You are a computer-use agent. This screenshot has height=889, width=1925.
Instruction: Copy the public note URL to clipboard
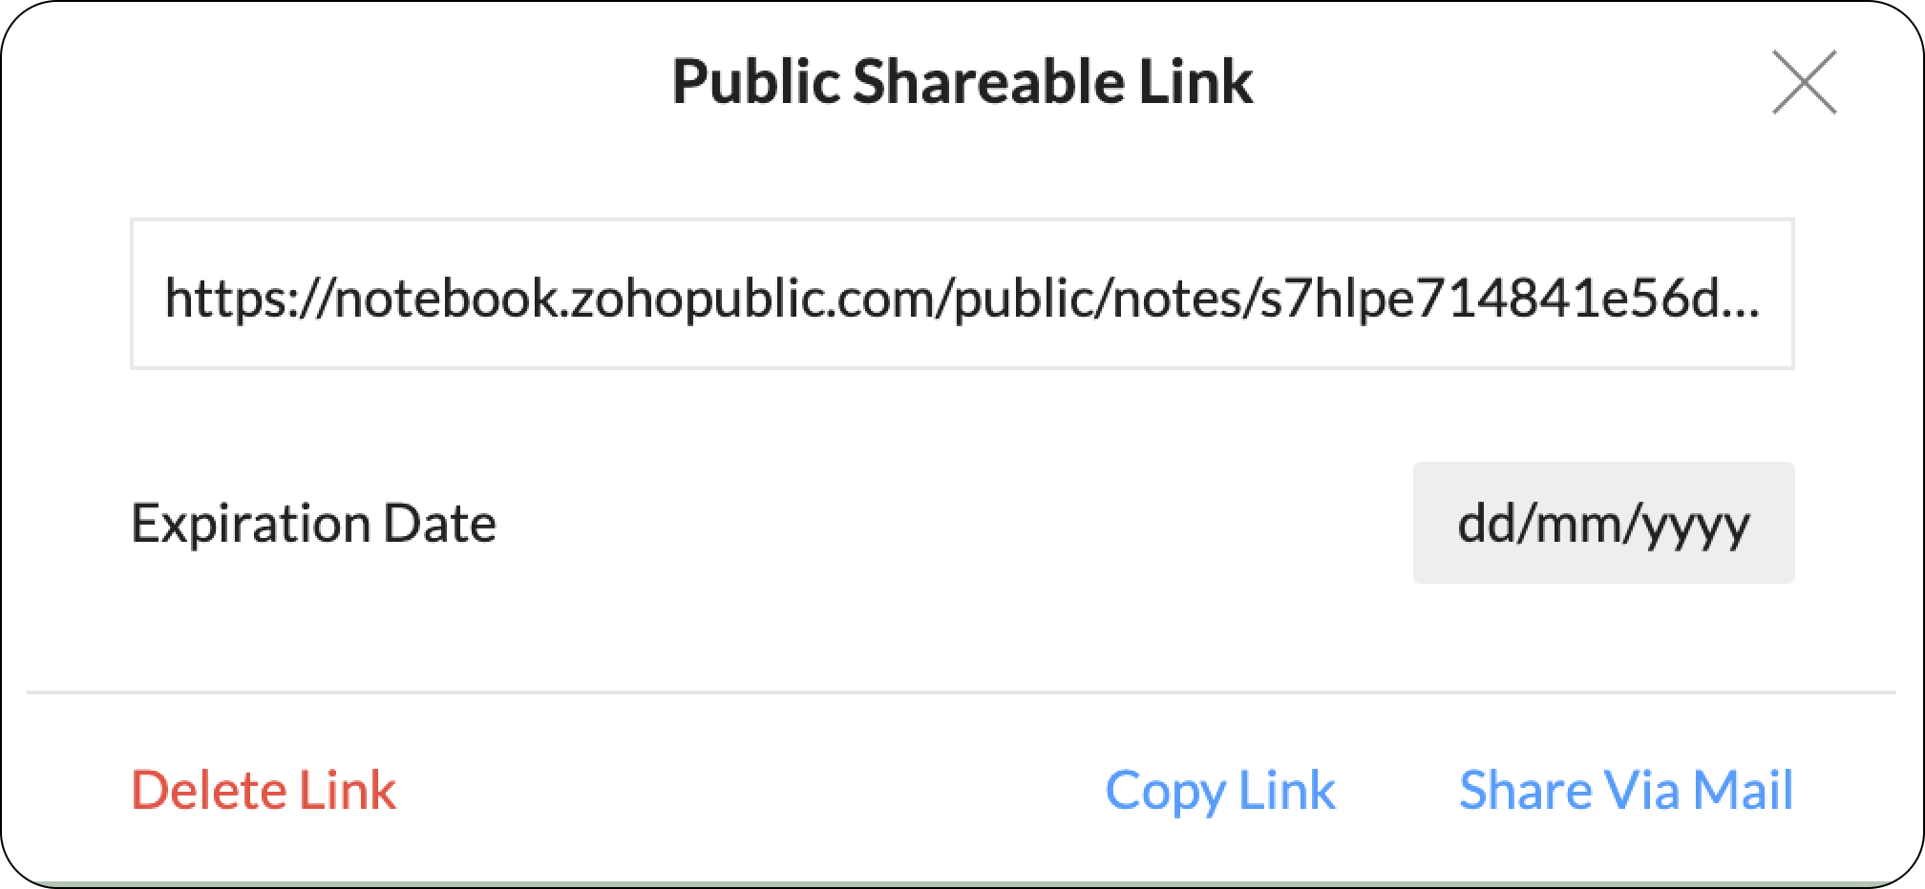(1219, 790)
